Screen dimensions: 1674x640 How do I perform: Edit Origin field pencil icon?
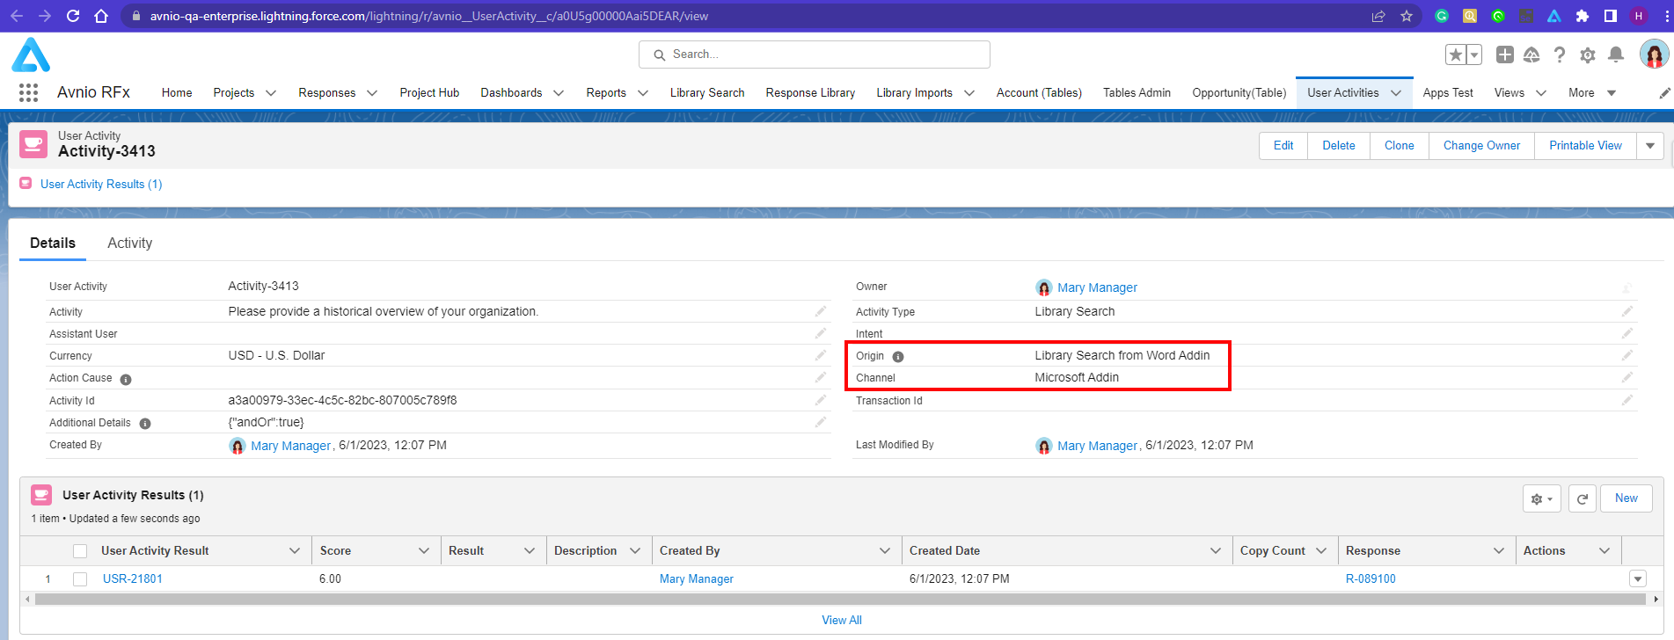click(1626, 355)
